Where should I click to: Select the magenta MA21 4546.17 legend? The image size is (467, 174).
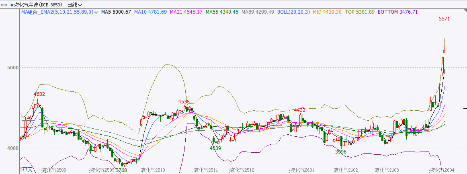186,12
